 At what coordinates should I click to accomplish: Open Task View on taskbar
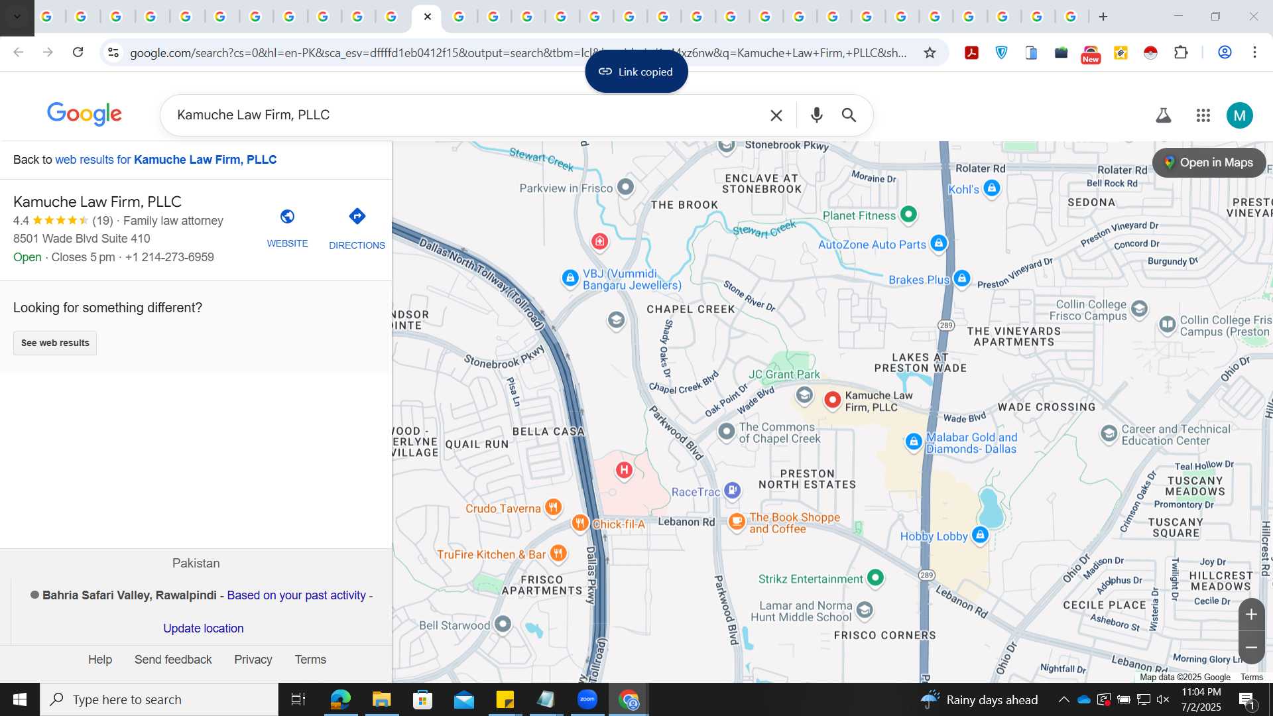pyautogui.click(x=298, y=699)
